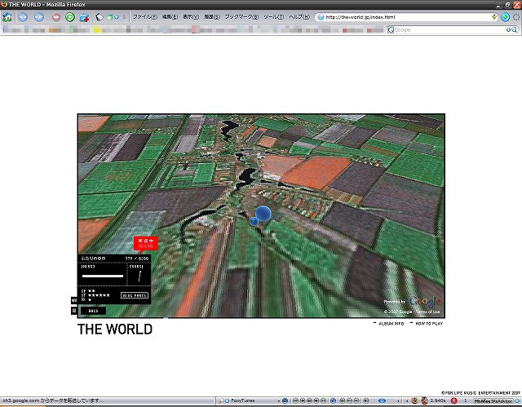Click the FoxyTunes blue music note icon
The width and height of the screenshot is (522, 407).
[334, 400]
